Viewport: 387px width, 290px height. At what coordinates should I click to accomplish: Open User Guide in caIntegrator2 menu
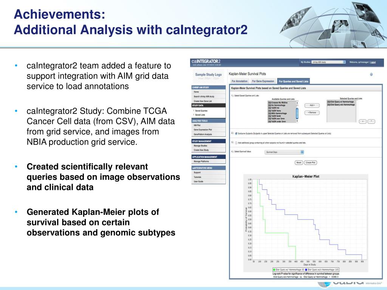pos(209,182)
